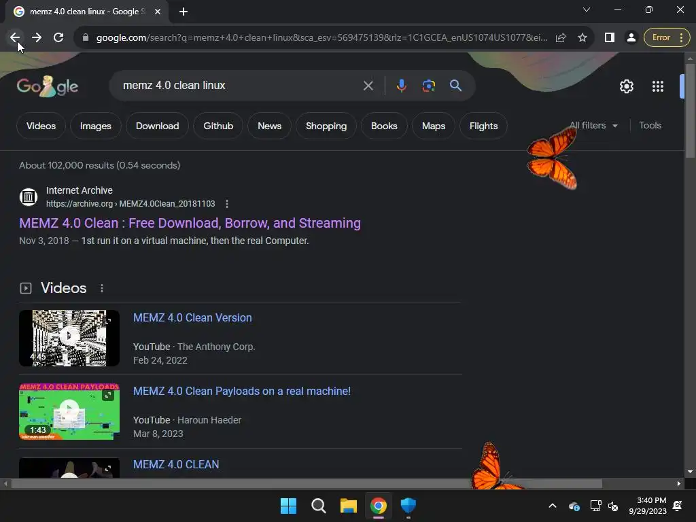The image size is (696, 522).
Task: Click the archive.org result URL
Action: [130, 204]
